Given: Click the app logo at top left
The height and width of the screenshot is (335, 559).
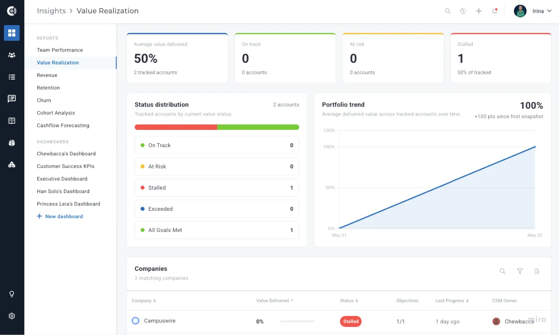Looking at the screenshot, I should click(x=12, y=11).
